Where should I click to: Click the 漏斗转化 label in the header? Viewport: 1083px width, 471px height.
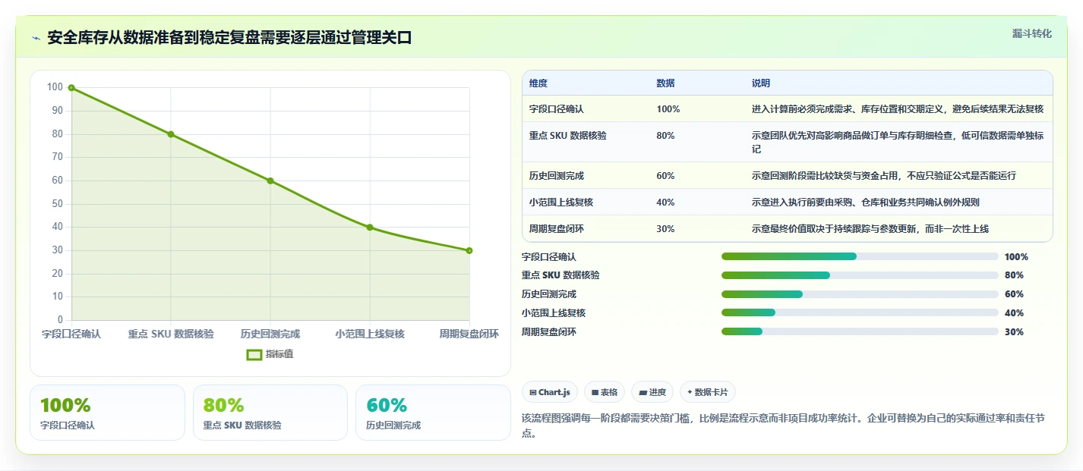pyautogui.click(x=1032, y=33)
